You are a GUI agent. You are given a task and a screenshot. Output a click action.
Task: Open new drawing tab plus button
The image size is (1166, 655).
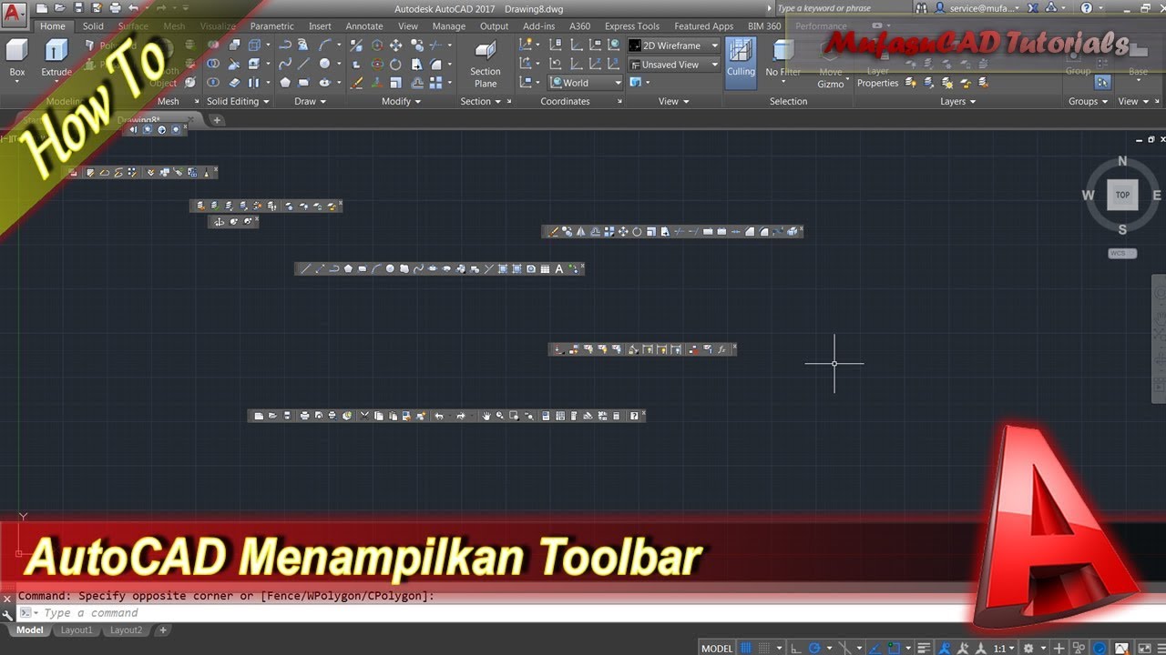pos(217,120)
